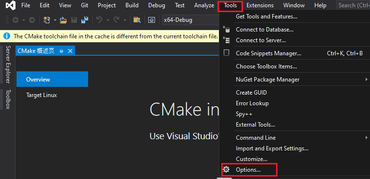Viewport: 370px width, 179px height.
Task: Click the Undo arrow icon
Action: 99,20
